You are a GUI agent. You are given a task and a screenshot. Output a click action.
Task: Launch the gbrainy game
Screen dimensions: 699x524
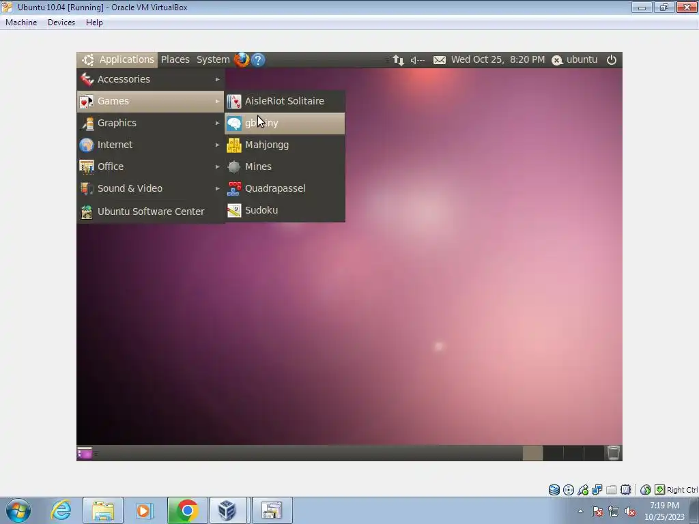click(x=285, y=123)
